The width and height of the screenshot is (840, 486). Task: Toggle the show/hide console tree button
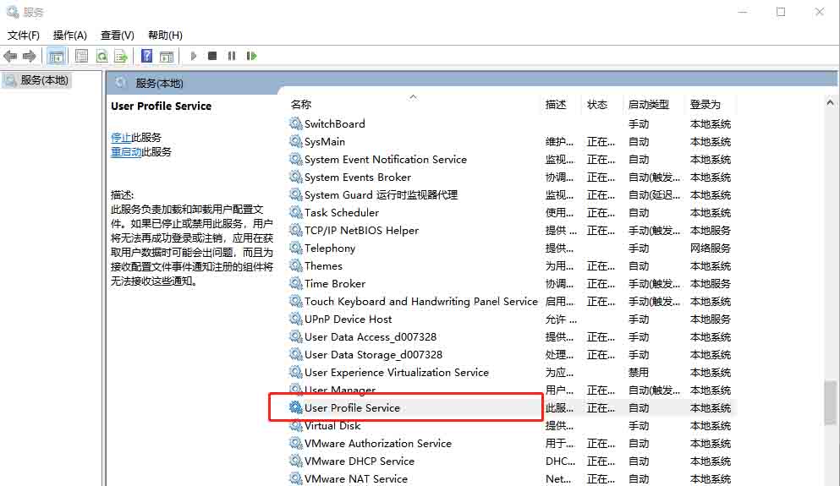pyautogui.click(x=56, y=56)
